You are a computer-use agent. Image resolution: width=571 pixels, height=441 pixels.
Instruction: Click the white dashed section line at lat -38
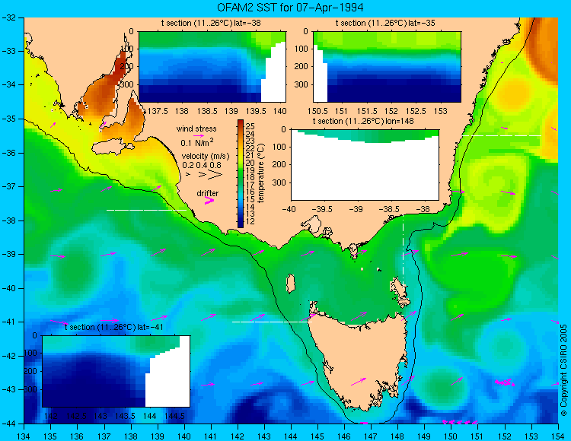click(x=146, y=210)
